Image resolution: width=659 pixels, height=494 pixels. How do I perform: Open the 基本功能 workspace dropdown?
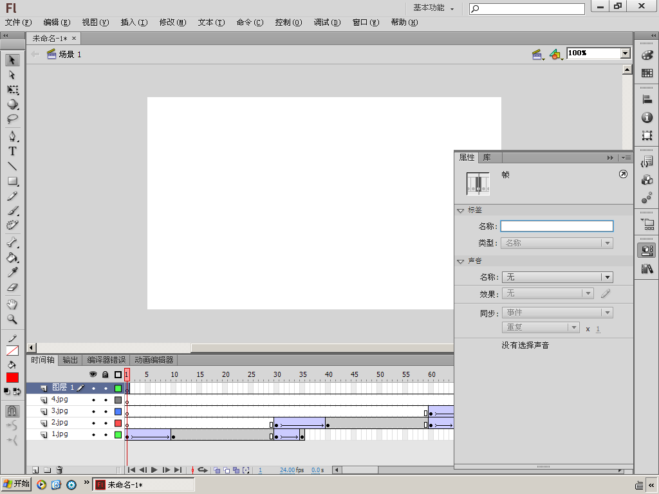pos(433,8)
